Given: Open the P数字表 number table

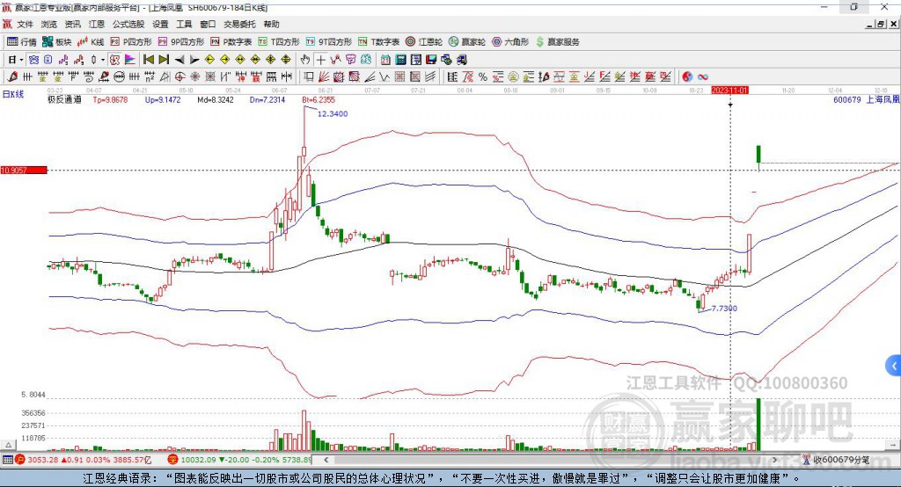Looking at the screenshot, I should tap(231, 42).
